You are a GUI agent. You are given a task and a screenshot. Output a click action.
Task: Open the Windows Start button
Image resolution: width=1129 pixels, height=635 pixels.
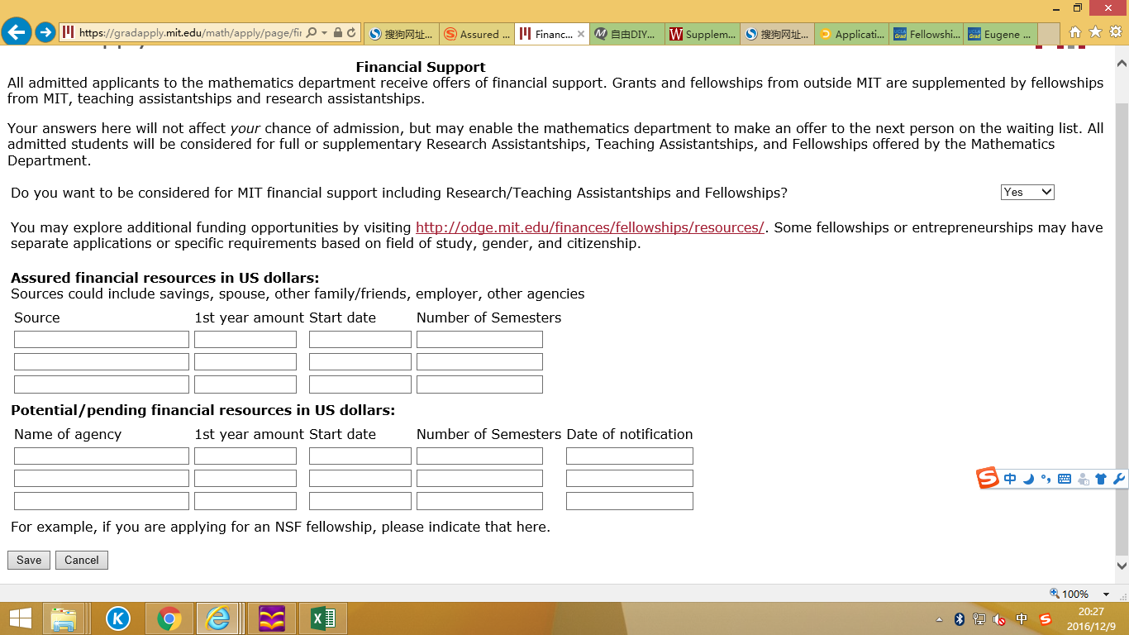pos(20,618)
